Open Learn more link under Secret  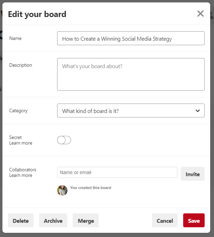pyautogui.click(x=21, y=143)
